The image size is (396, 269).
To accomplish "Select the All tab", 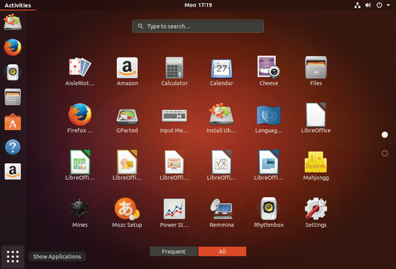I will (222, 252).
